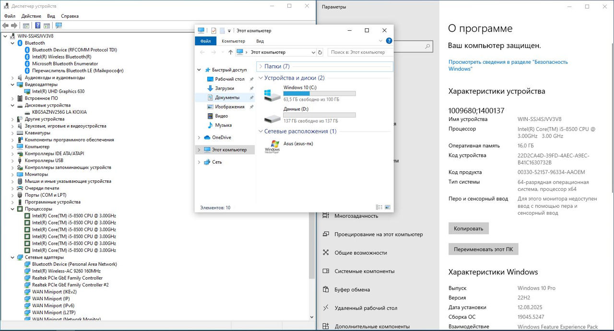This screenshot has width=614, height=331.
Task: Click the Переименовать этот ПК button
Action: coord(483,249)
